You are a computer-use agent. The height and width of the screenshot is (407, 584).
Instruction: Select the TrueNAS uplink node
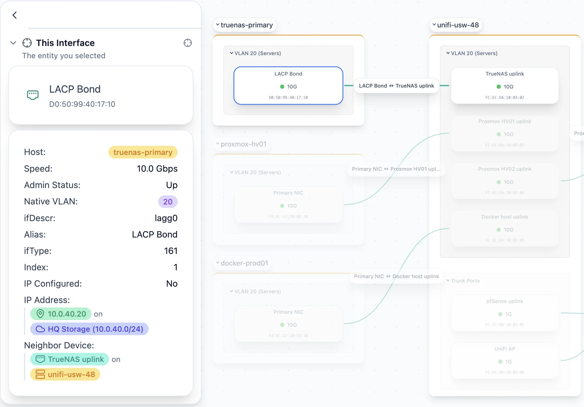[x=505, y=85]
